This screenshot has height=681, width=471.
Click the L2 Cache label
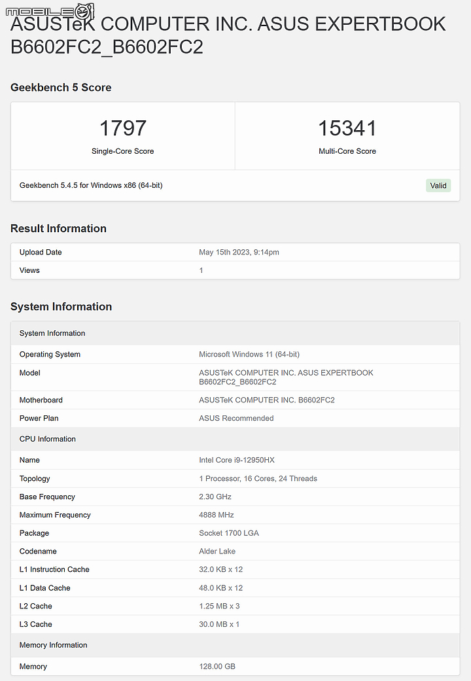(x=35, y=606)
